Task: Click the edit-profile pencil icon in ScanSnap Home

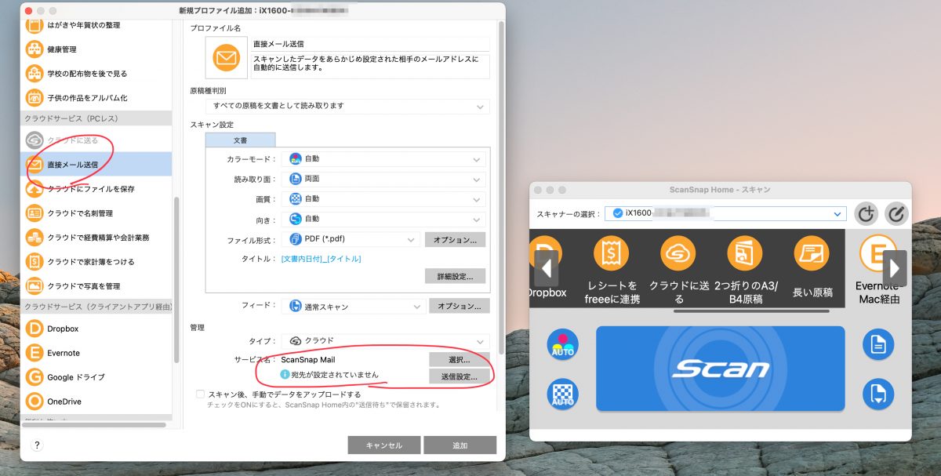Action: click(896, 213)
